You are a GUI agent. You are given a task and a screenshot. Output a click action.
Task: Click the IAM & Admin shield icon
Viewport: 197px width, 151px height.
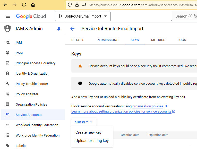7,29
